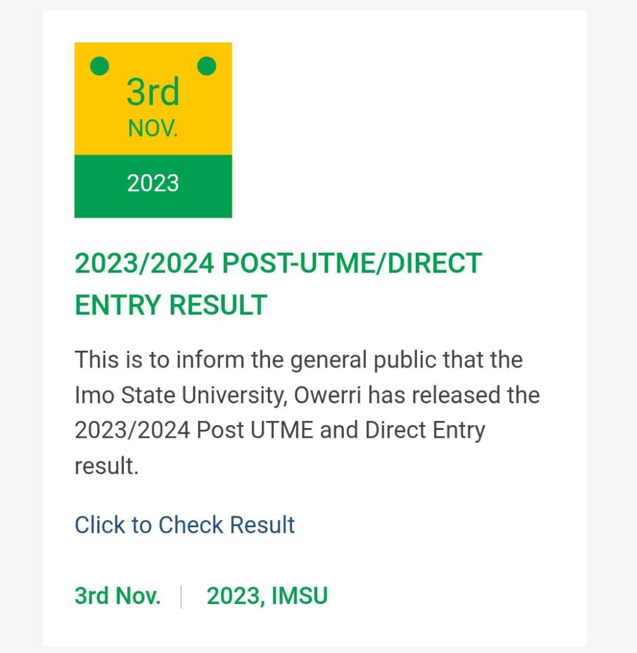Select the yellow area of the calendar badge

click(x=154, y=99)
